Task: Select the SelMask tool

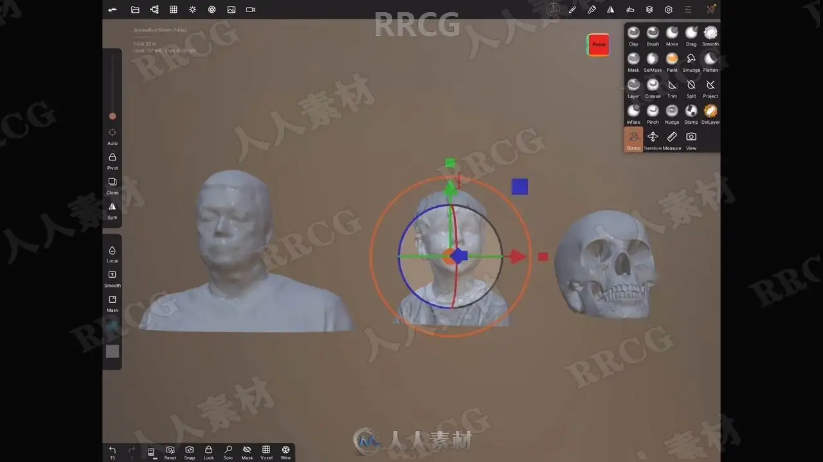Action: tap(653, 62)
